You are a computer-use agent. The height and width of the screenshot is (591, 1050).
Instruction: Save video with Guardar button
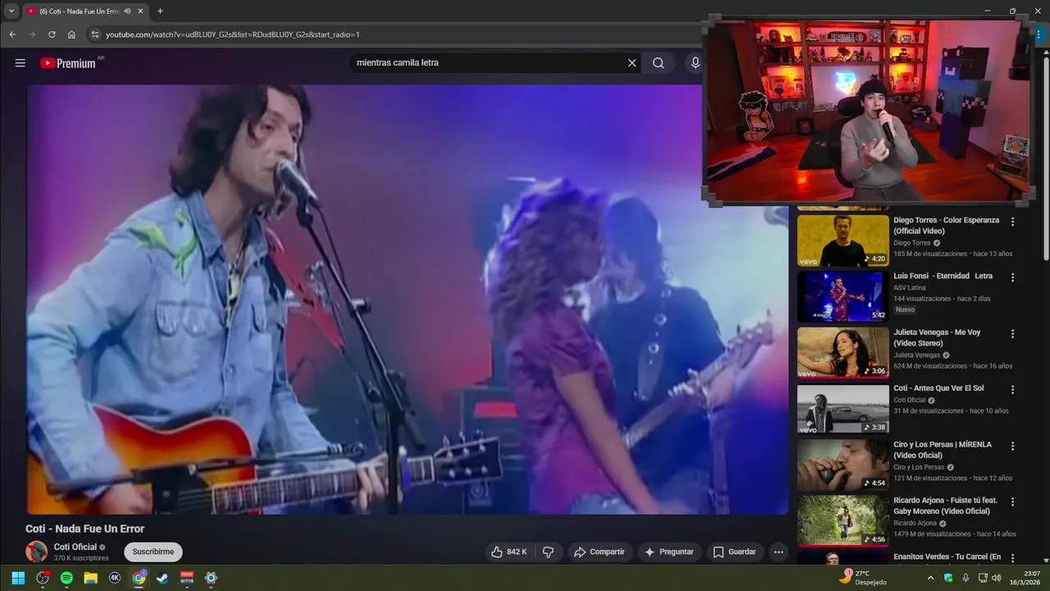tap(735, 552)
